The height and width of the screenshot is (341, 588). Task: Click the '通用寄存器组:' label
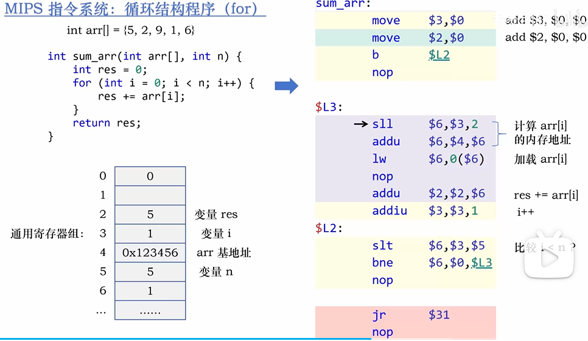coord(47,234)
